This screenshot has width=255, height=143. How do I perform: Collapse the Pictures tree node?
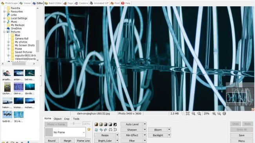click(4, 32)
